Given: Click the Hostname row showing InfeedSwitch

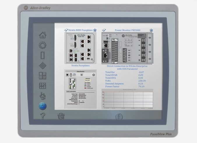Looking at the screenshot, I should point(79,95).
